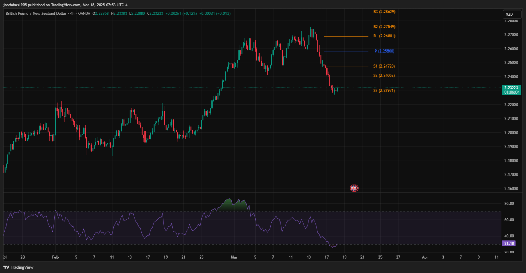Click the blue P (2.25800) pivot label
Viewport: 526px width, 273px height.
[384, 51]
